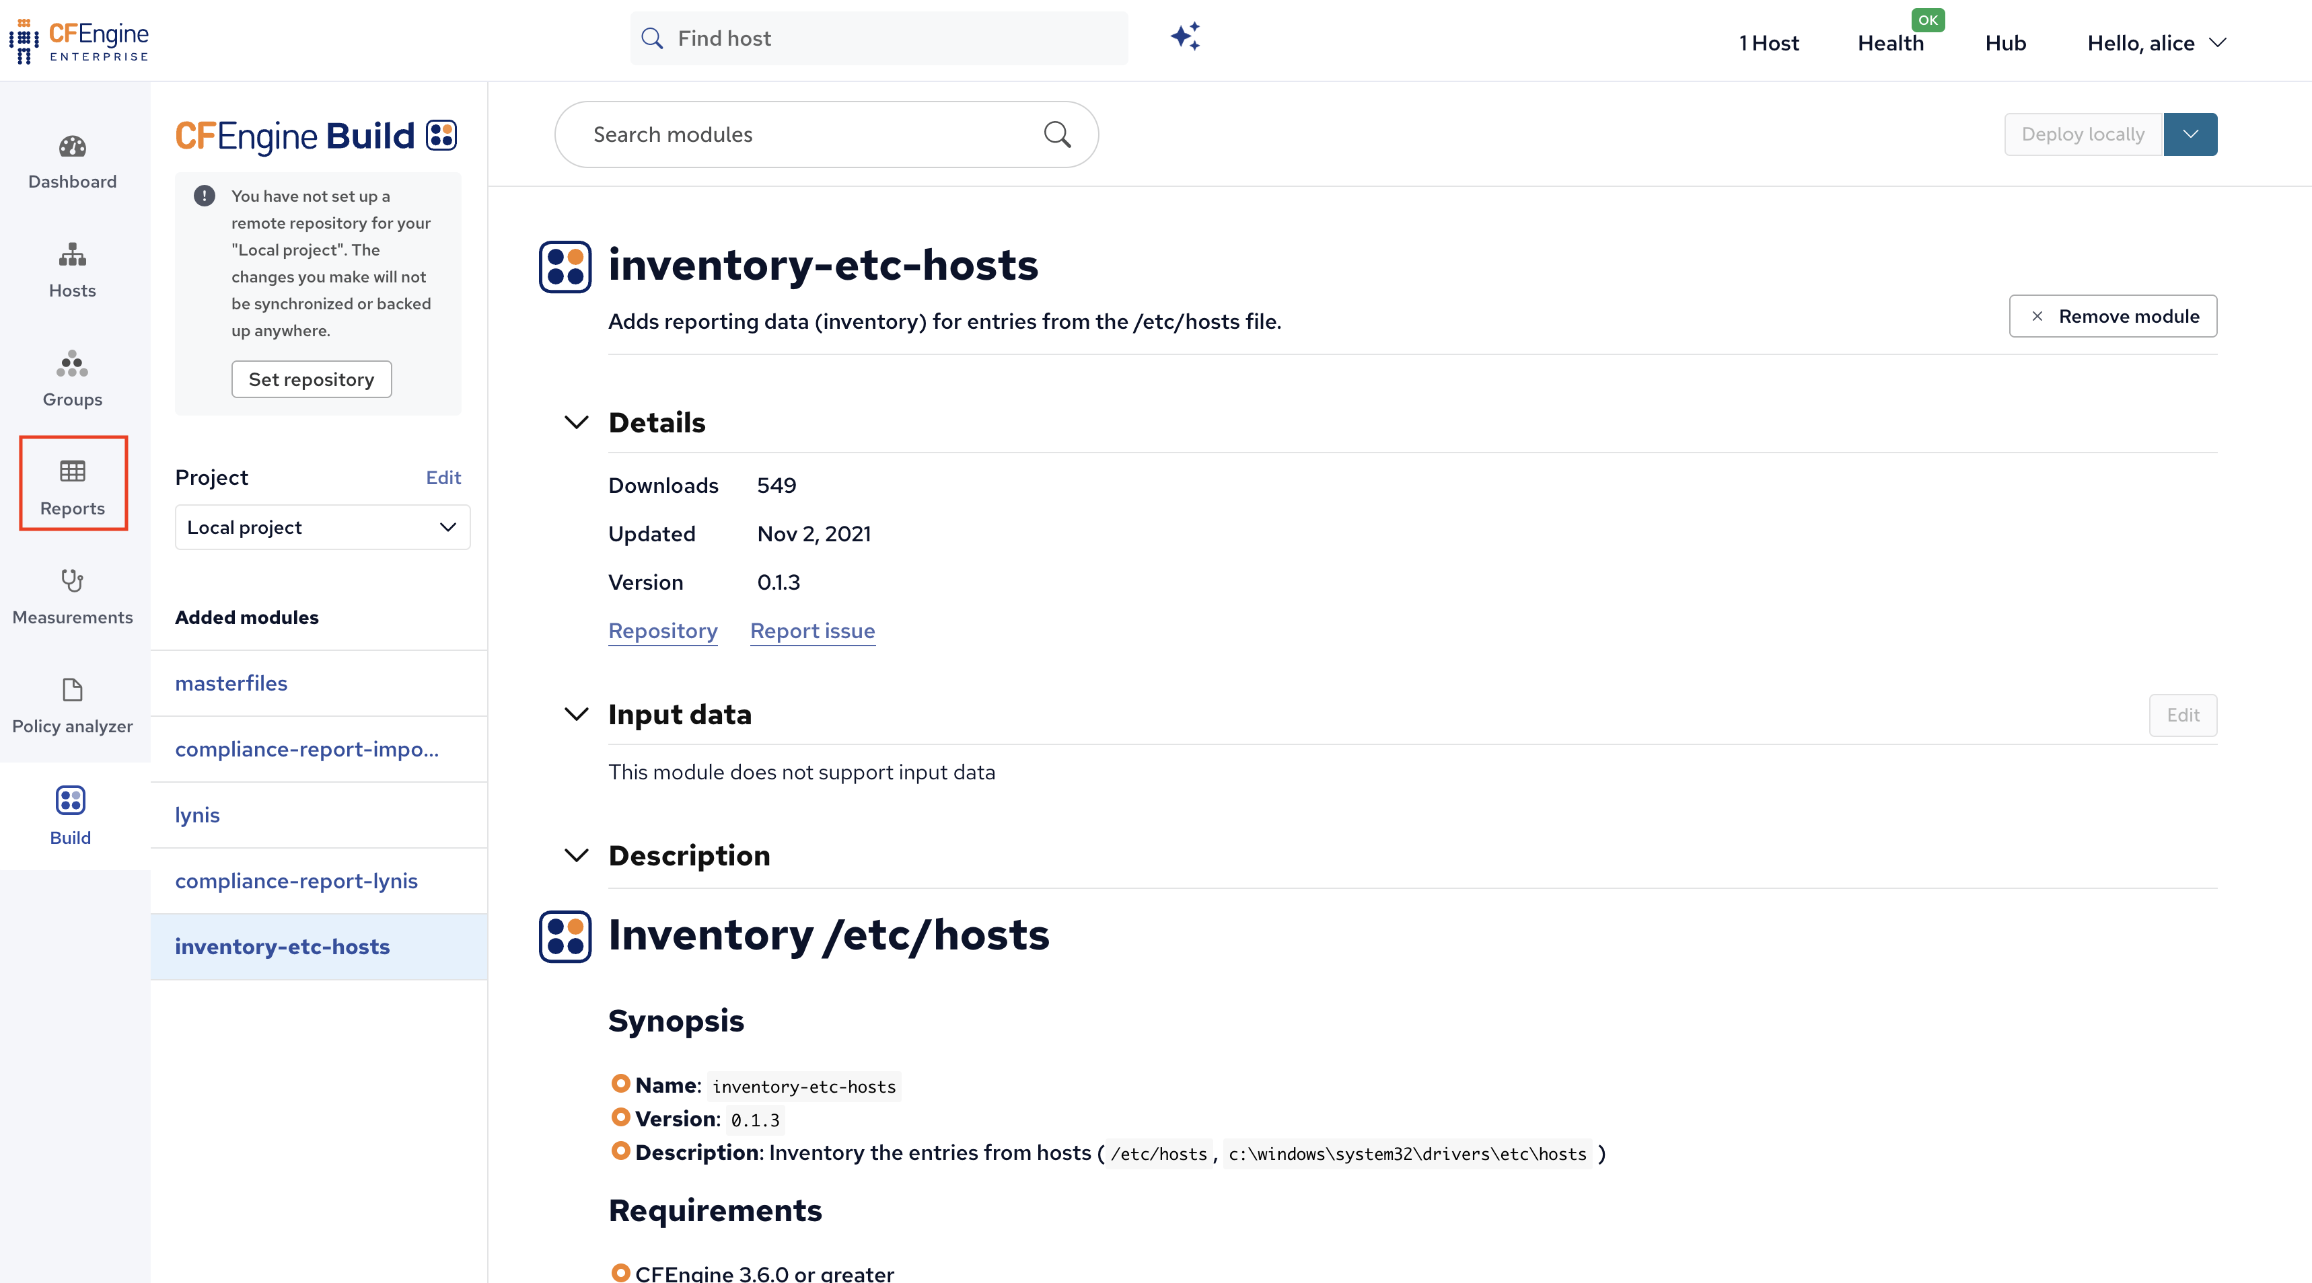Select the masterfiles module
This screenshot has height=1283, width=2312.
(x=319, y=684)
